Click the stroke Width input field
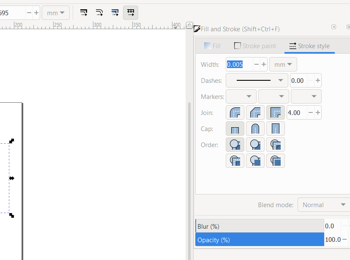Image resolution: width=350 pixels, height=260 pixels. point(239,65)
